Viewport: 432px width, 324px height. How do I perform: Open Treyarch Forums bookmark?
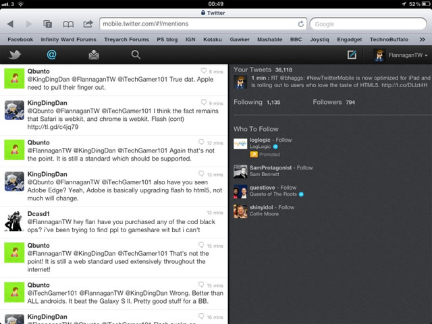[x=126, y=39]
